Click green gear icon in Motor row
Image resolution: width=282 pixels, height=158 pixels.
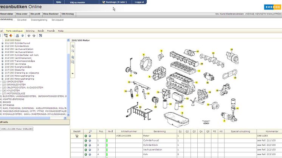(x=85, y=136)
